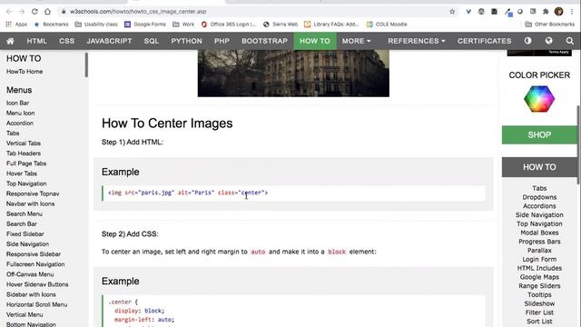581x327 pixels.
Task: Click the address bar URL field
Action: click(x=256, y=12)
